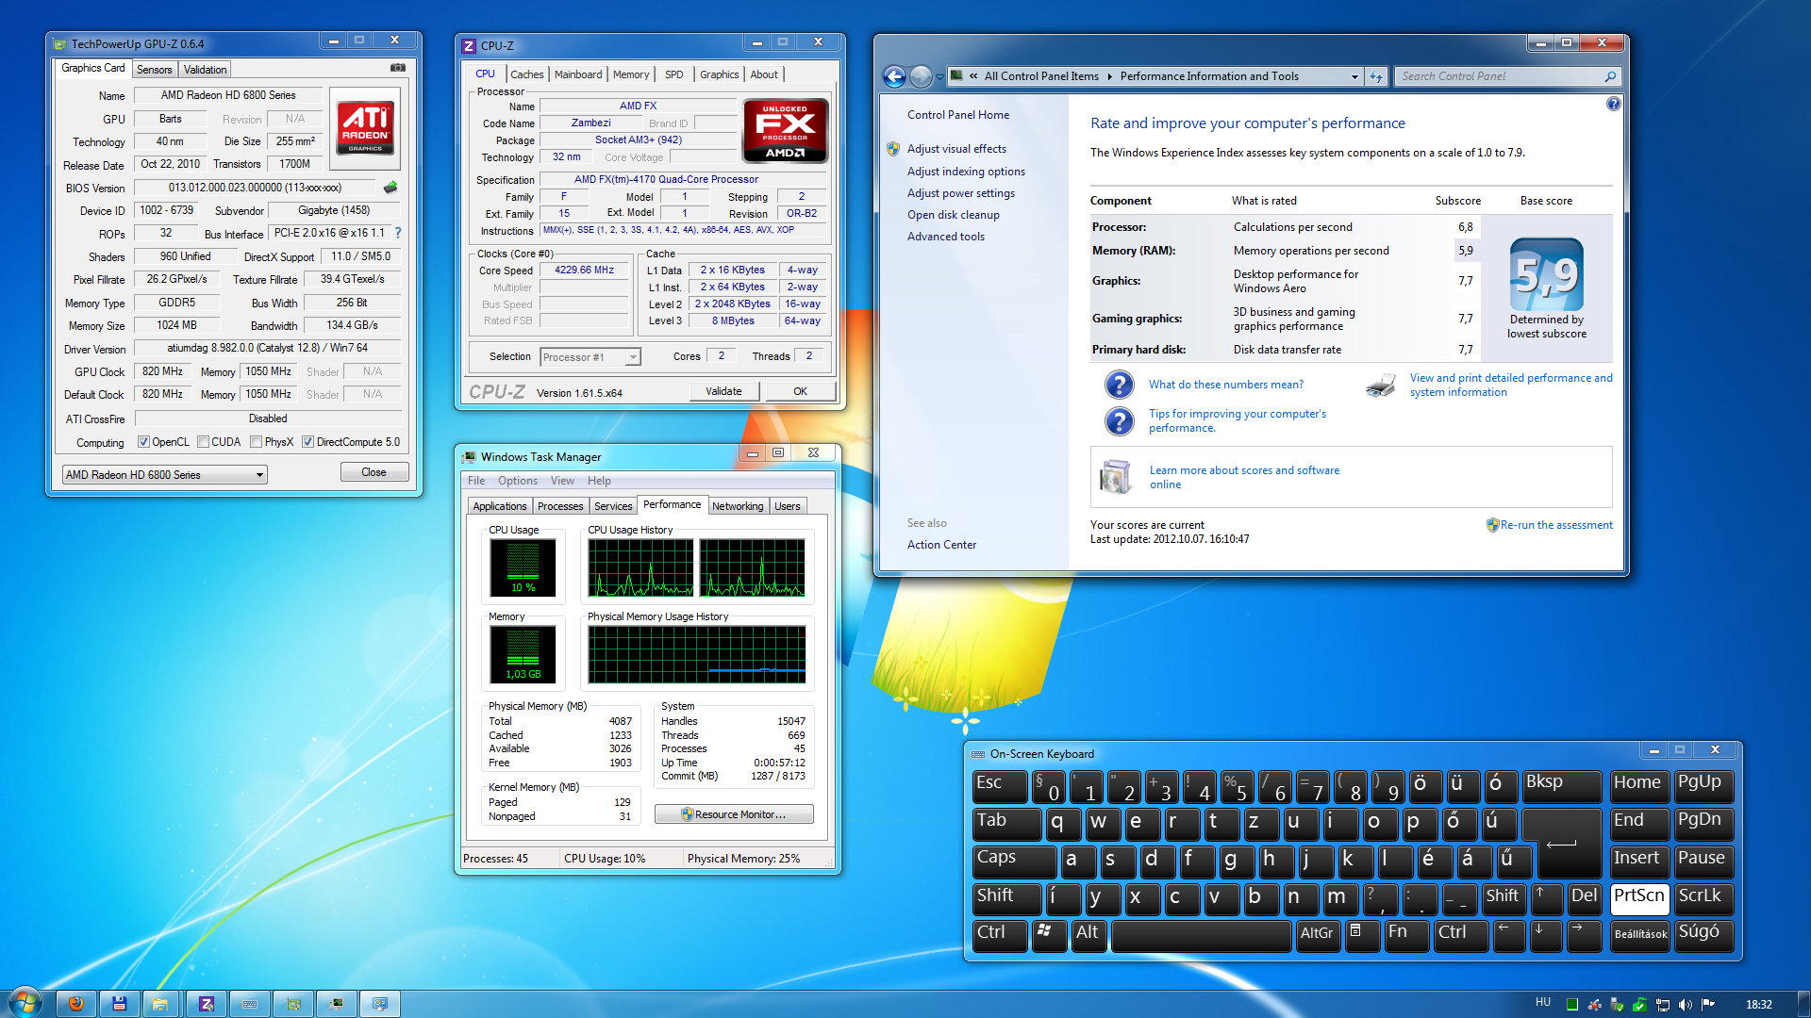Image resolution: width=1811 pixels, height=1018 pixels.
Task: Click the Windows Start orb
Action: (x=25, y=1002)
